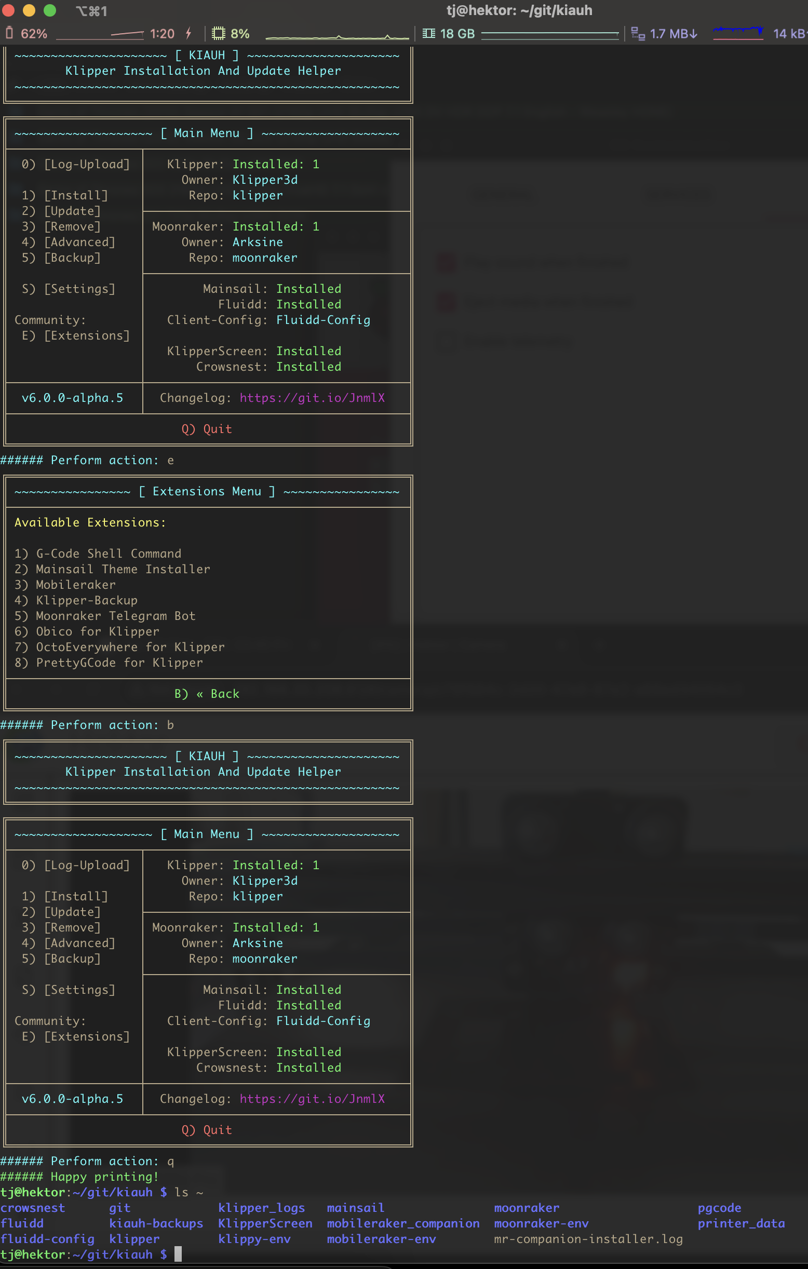Click the mobileraker_companion directory name

(x=403, y=1223)
